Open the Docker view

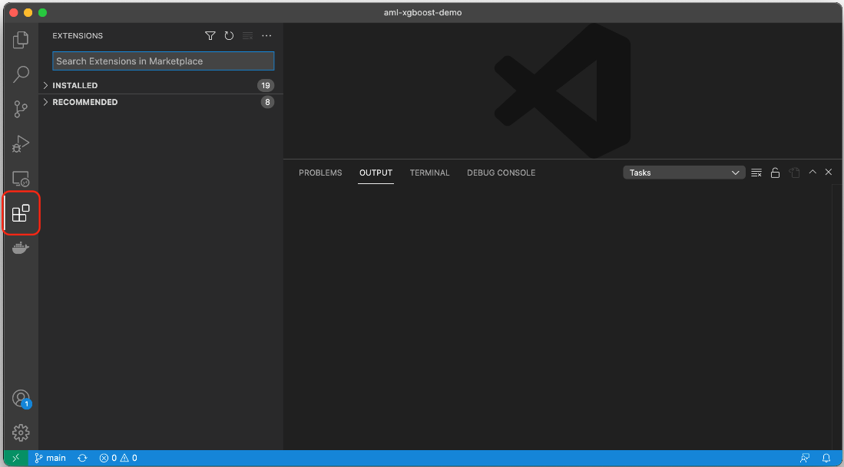[21, 248]
